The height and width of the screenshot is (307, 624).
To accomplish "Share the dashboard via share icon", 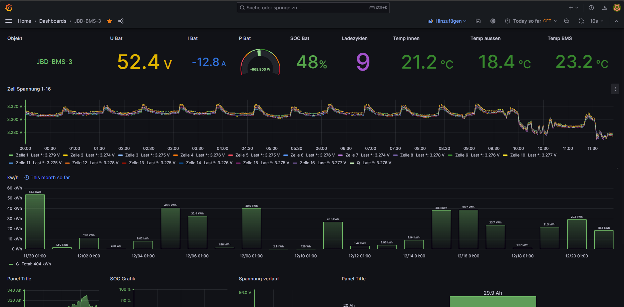I will 121,21.
